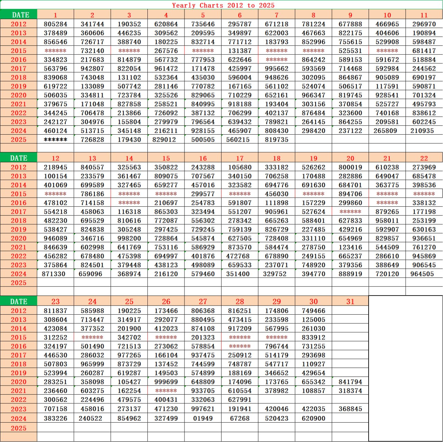Viewport: 443px width, 442px height.
Task: Select cell 295787
Action: 240,24
